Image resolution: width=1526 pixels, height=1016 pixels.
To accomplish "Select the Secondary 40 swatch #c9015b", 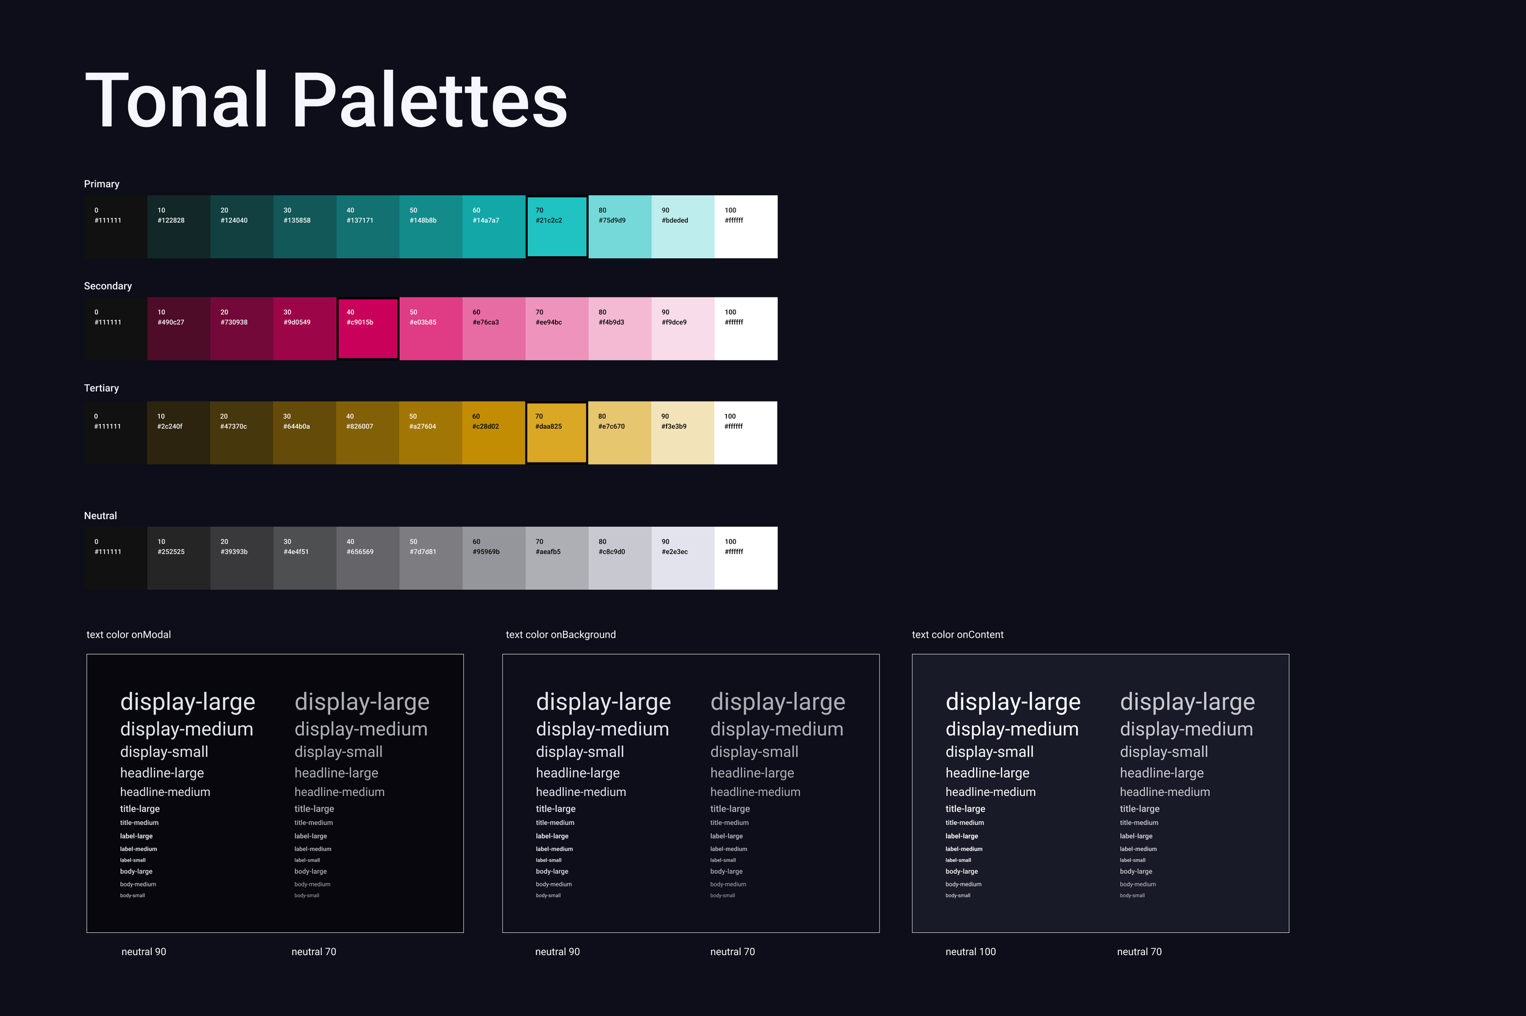I will (x=367, y=328).
